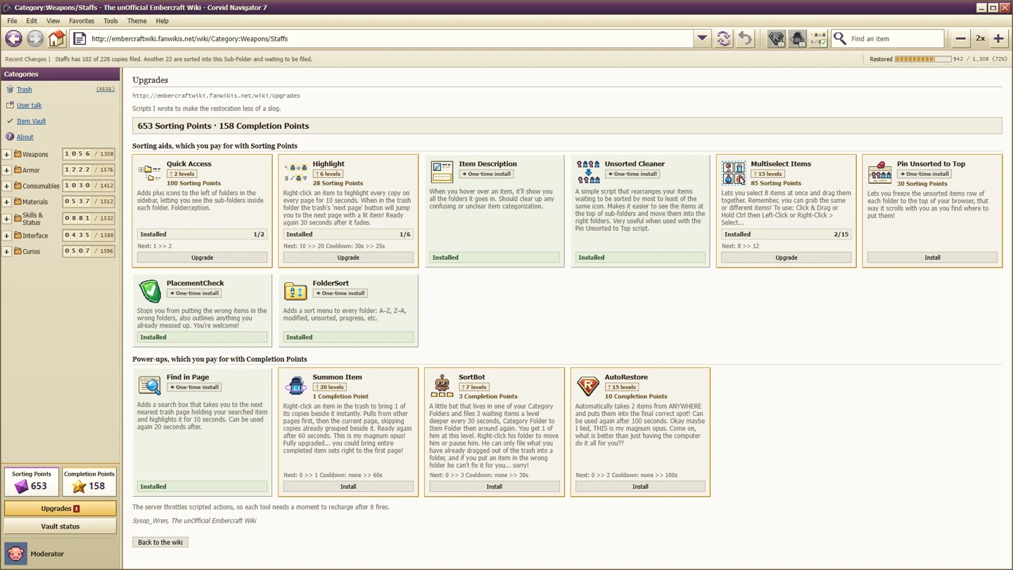Go to the home page icon

click(57, 39)
